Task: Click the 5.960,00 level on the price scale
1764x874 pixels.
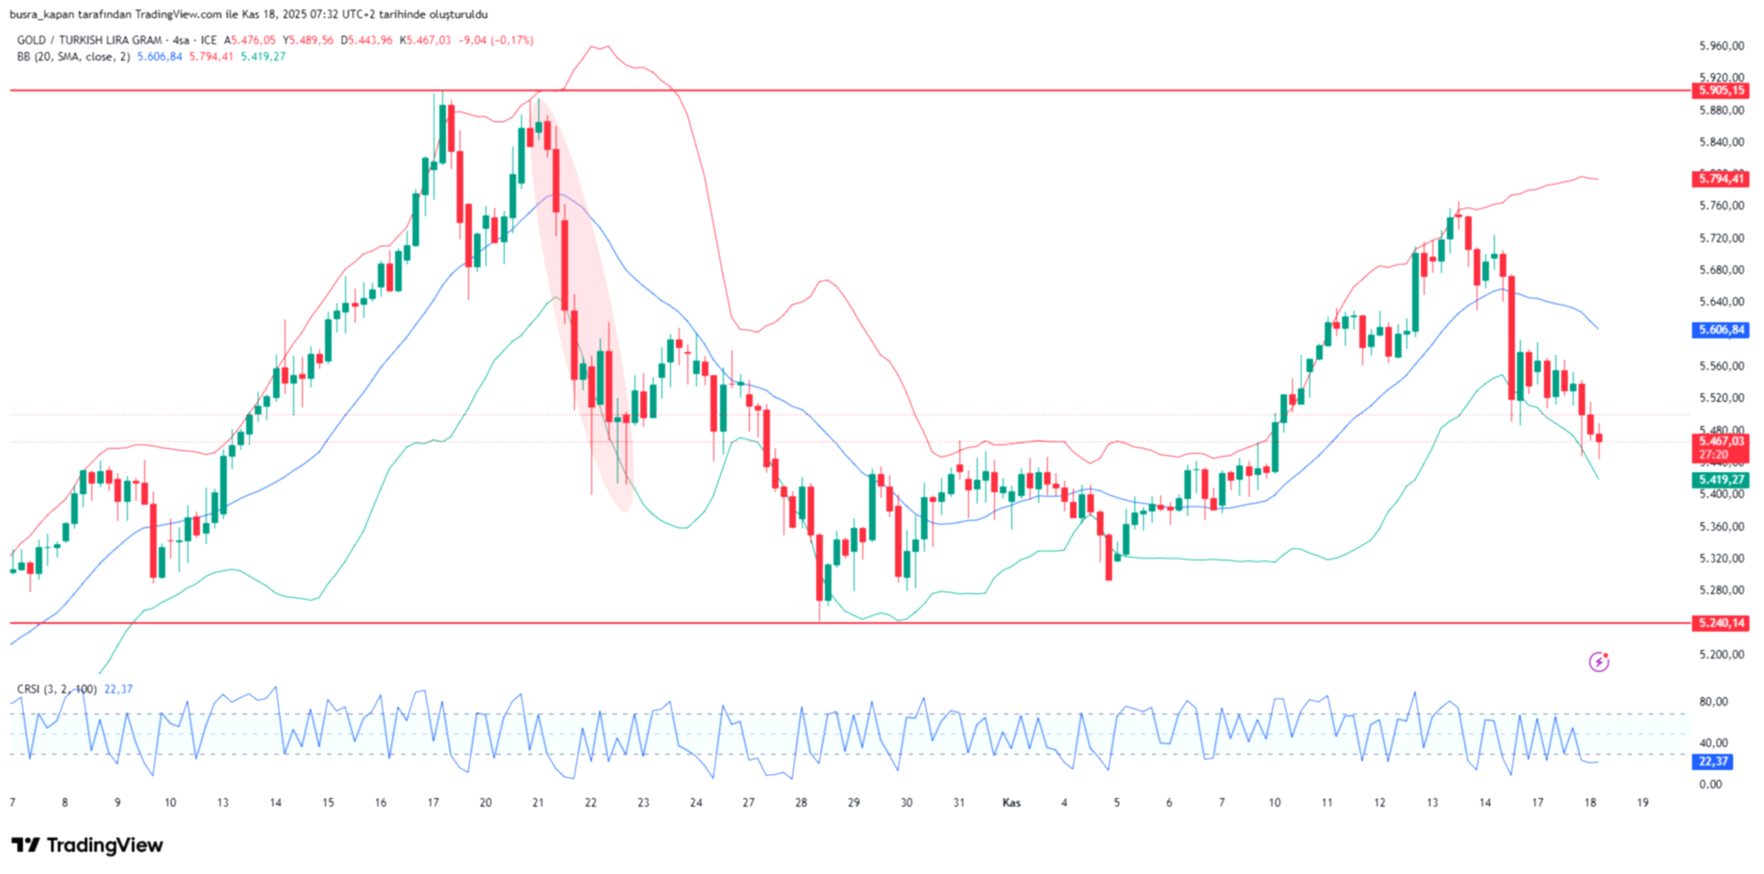Action: click(x=1721, y=46)
